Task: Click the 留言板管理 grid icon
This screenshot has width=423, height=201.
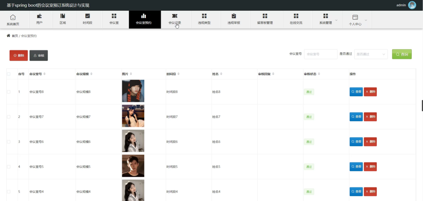Action: (x=265, y=16)
